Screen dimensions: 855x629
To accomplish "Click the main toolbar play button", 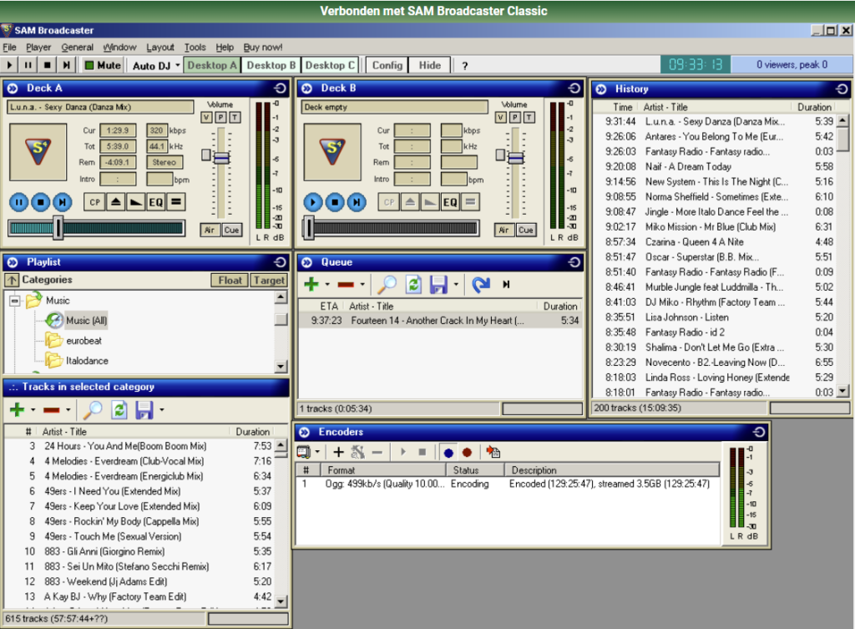I will coord(9,65).
